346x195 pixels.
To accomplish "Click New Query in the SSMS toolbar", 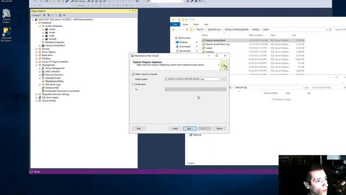I will (x=78, y=1).
